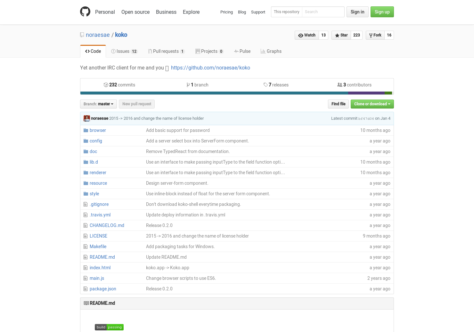The image size is (474, 332).
Task: Click the resource folder icon
Action: point(86,183)
